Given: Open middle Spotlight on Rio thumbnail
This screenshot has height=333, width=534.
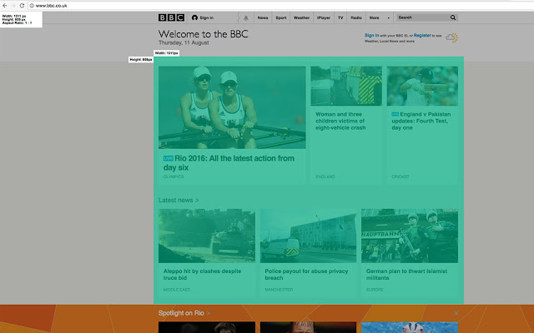Looking at the screenshot, I should 308,327.
